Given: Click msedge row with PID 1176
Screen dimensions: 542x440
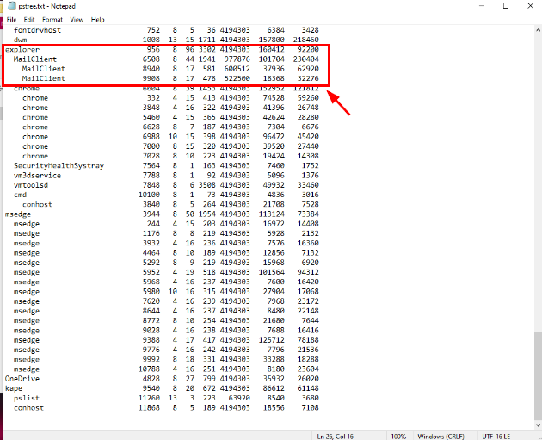Looking at the screenshot, I should pos(166,233).
